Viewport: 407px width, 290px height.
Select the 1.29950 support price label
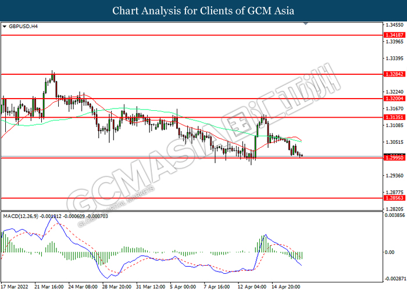[x=394, y=158]
